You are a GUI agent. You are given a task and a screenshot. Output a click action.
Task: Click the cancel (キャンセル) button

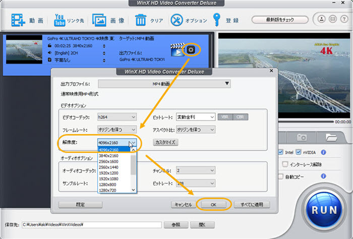coord(183,205)
